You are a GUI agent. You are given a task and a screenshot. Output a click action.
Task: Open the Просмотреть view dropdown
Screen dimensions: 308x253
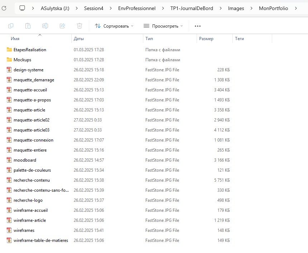pos(163,26)
